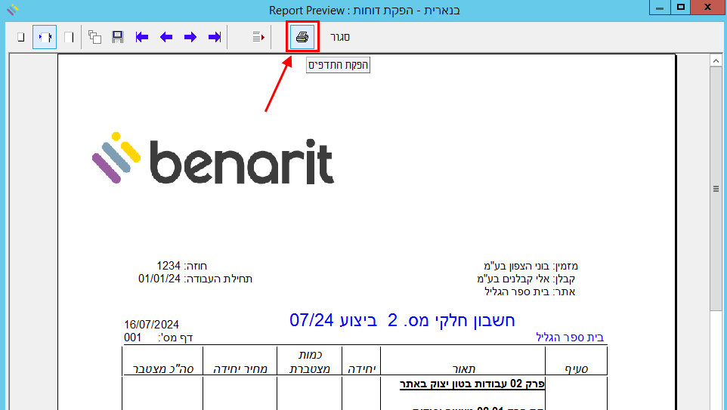The height and width of the screenshot is (410, 727).
Task: Click the יחידה column header
Action: [361, 369]
